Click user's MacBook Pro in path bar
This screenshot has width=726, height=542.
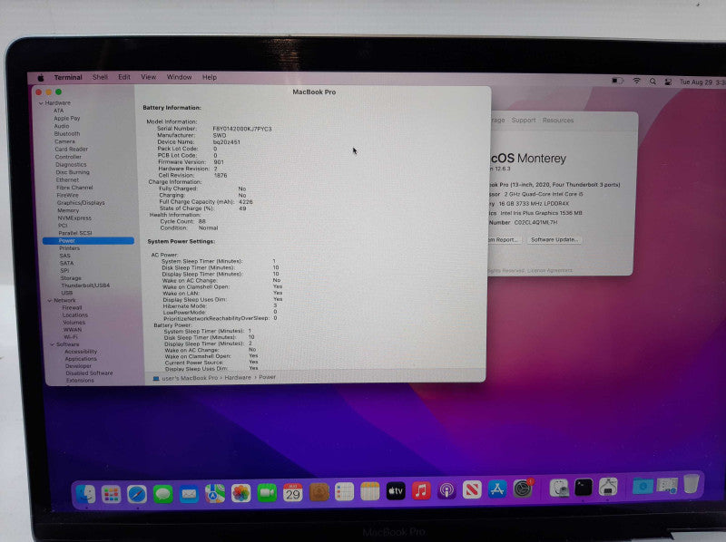pyautogui.click(x=190, y=378)
